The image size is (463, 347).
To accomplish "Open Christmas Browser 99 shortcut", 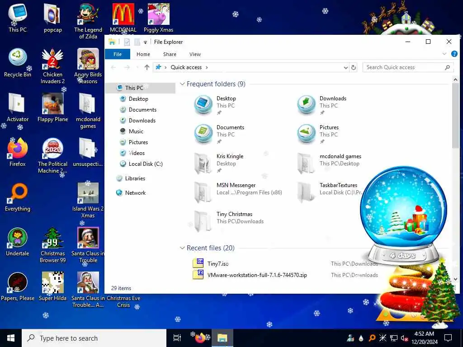I will coord(52,245).
